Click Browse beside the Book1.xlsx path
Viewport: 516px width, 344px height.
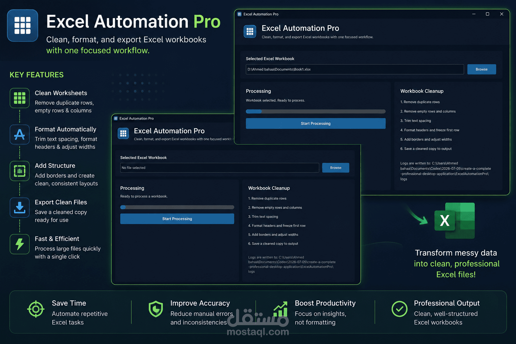coord(482,69)
